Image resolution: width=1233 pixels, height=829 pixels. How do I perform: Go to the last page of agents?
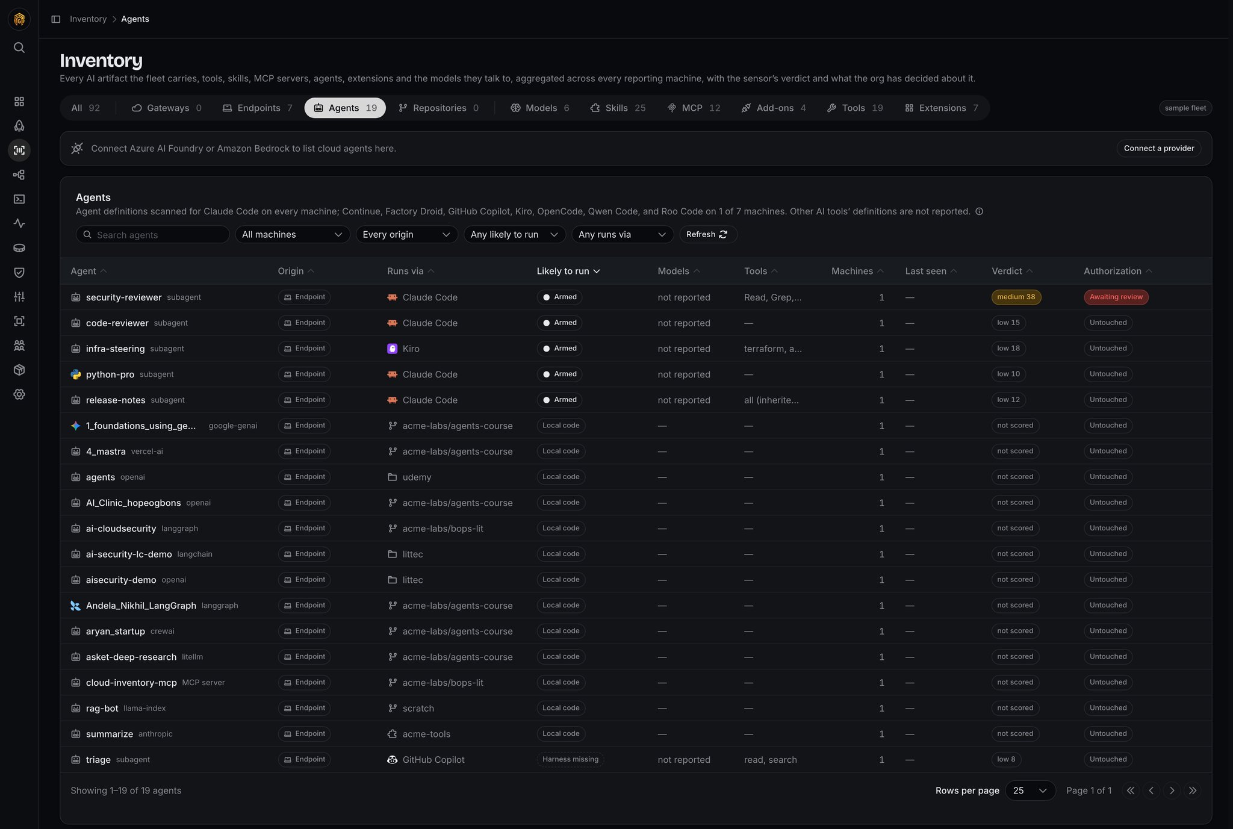click(1193, 790)
